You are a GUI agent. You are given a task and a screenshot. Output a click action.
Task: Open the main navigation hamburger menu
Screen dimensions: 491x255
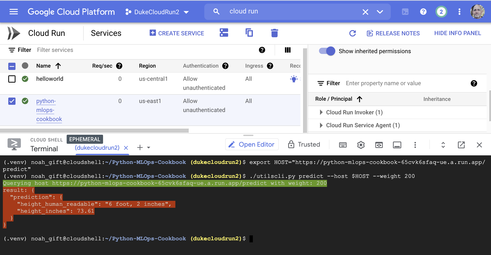[14, 12]
